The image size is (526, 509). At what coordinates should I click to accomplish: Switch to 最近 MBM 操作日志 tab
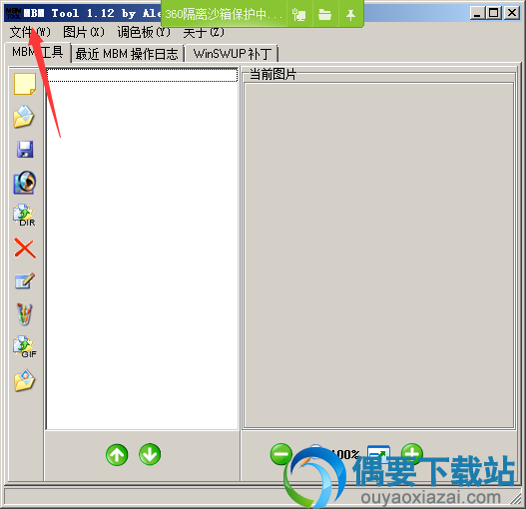(127, 54)
